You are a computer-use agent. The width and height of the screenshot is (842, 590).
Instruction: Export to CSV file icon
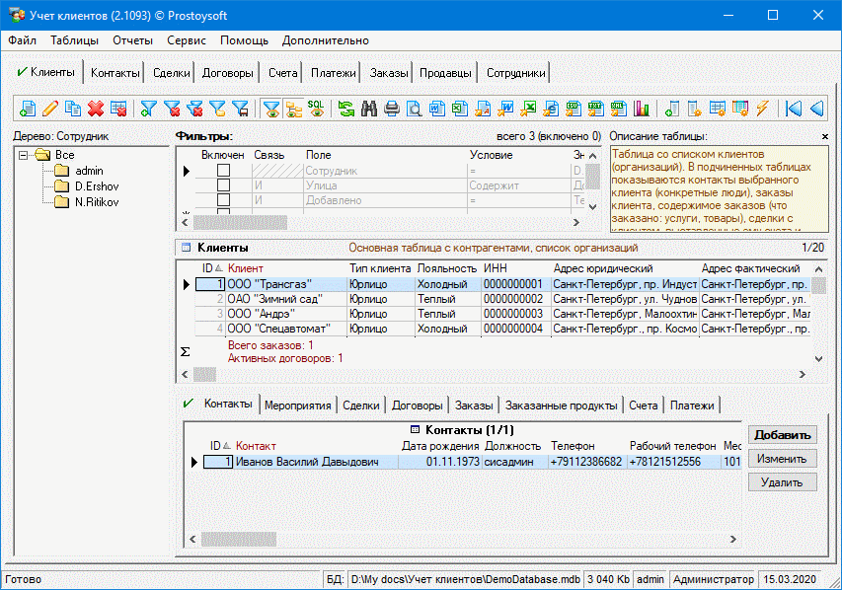(x=574, y=109)
